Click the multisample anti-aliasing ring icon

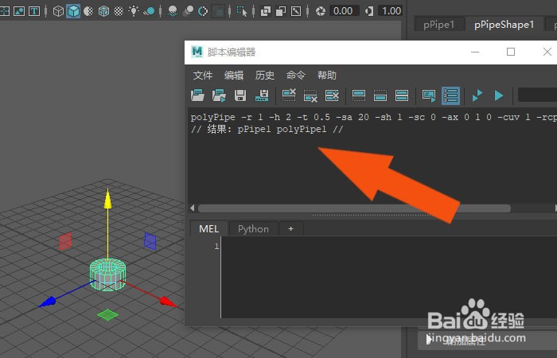(203, 11)
